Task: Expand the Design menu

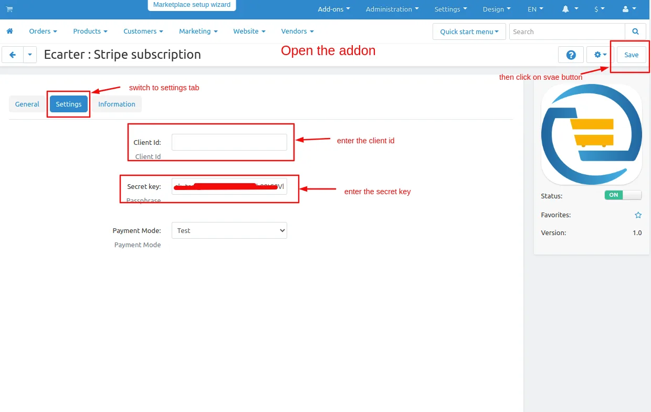Action: click(x=497, y=9)
